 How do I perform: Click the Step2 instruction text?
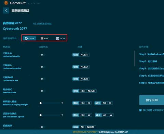click(x=148, y=61)
